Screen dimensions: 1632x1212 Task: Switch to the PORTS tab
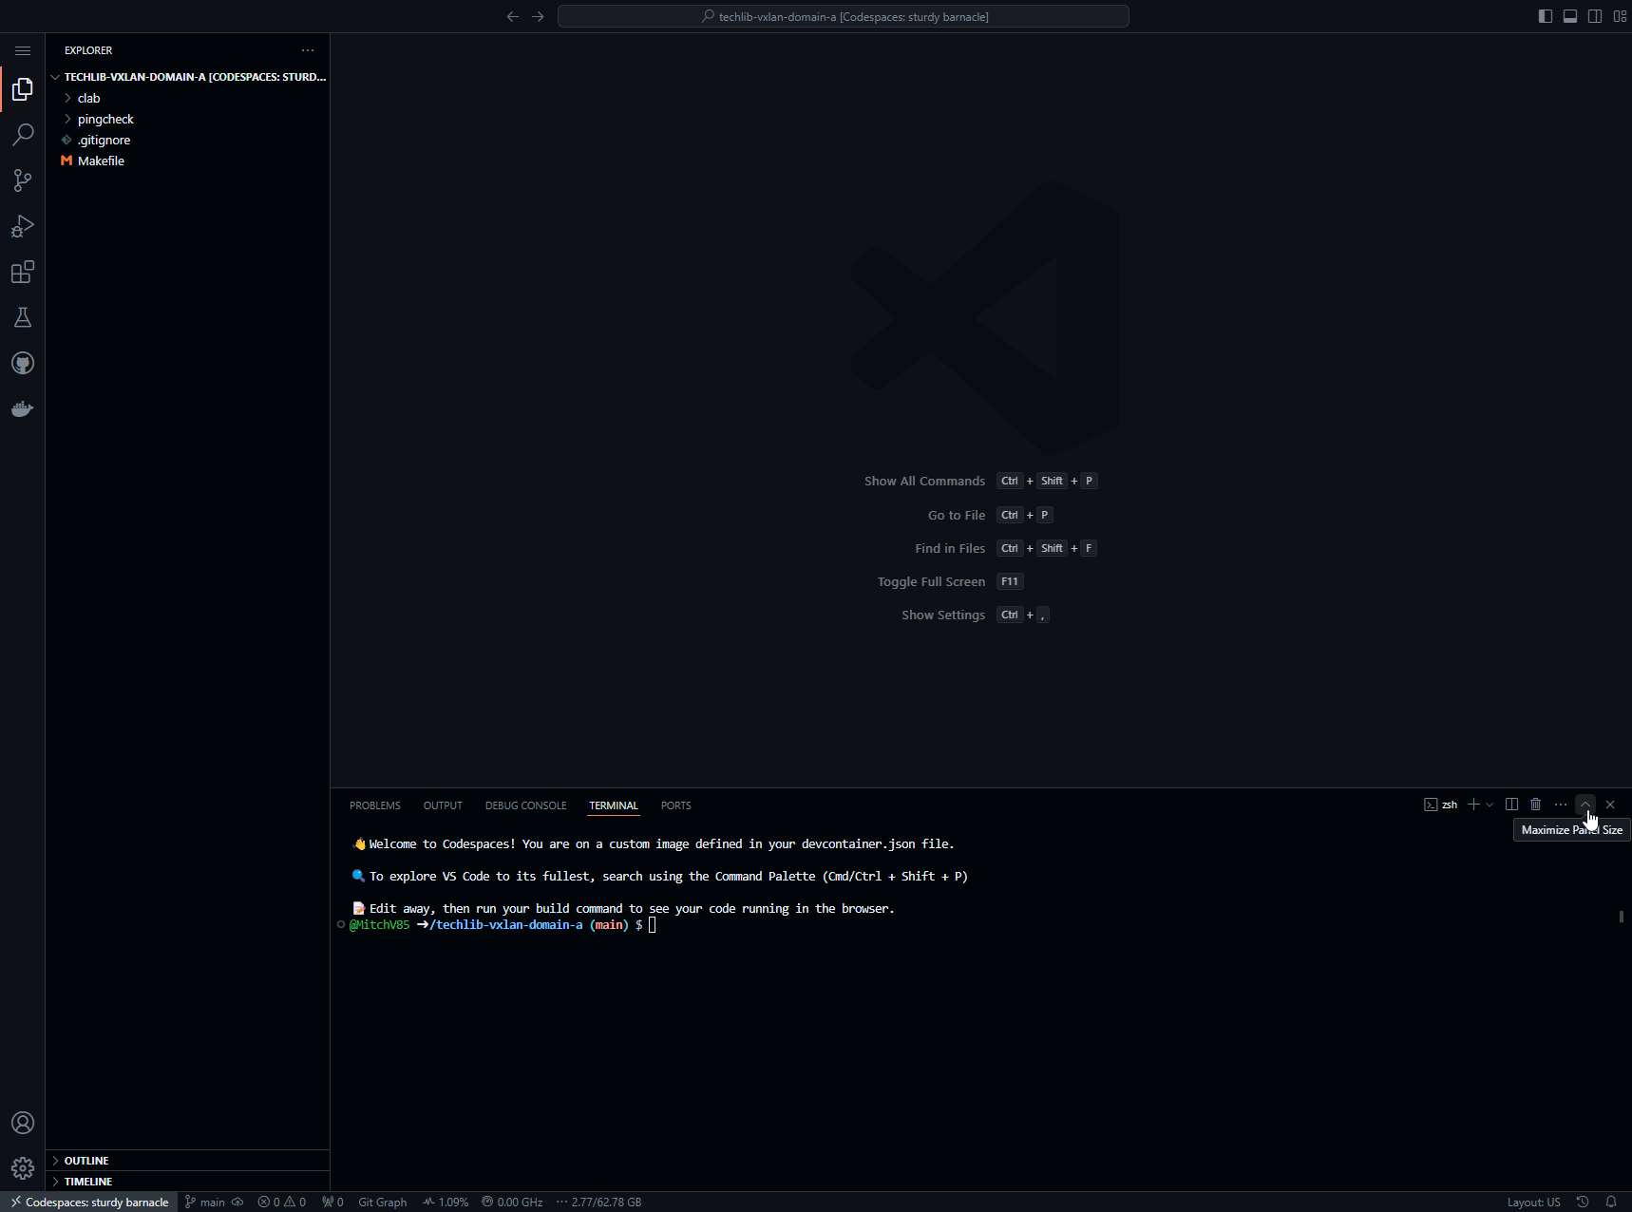(x=675, y=805)
